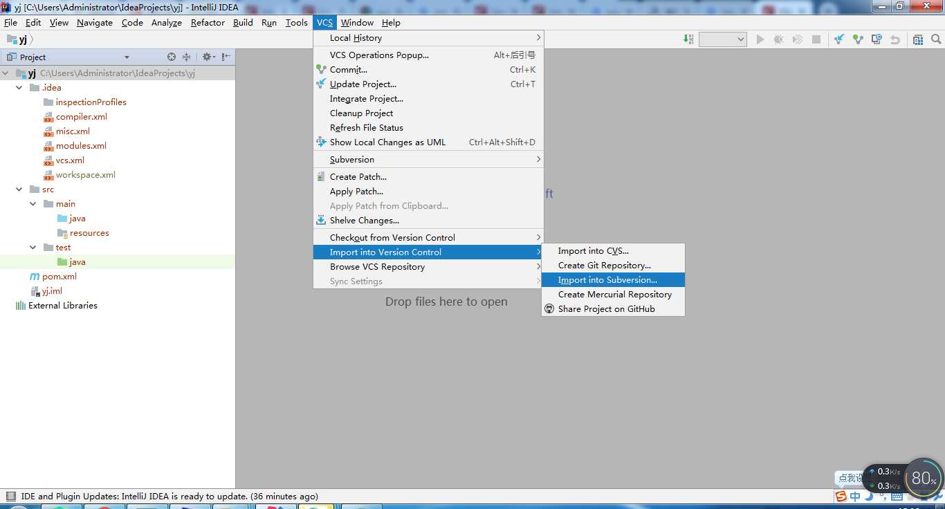Click the Debug bug icon

[x=779, y=39]
